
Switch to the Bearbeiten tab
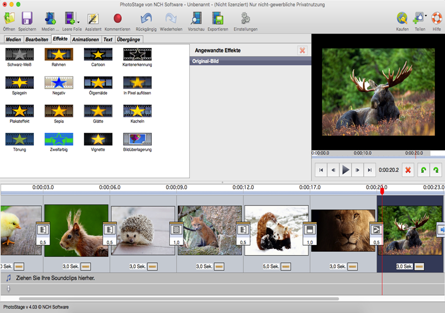coord(37,40)
